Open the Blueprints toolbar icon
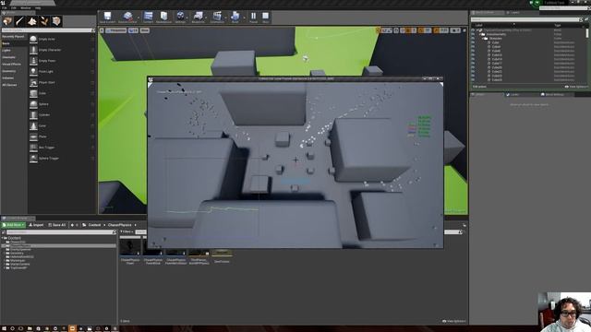This screenshot has height=332, width=591. point(199,18)
